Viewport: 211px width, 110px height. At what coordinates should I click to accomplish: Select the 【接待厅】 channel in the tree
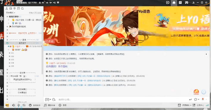point(23,33)
